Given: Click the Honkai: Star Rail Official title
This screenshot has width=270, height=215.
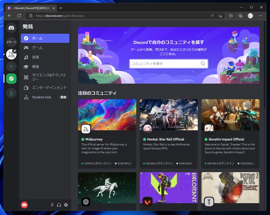Looking at the screenshot, I should click(x=166, y=139).
